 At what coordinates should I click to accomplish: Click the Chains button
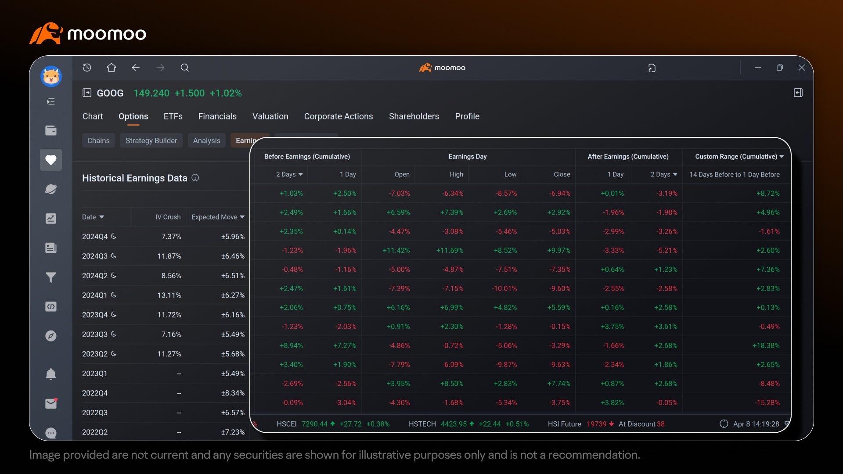pos(98,140)
